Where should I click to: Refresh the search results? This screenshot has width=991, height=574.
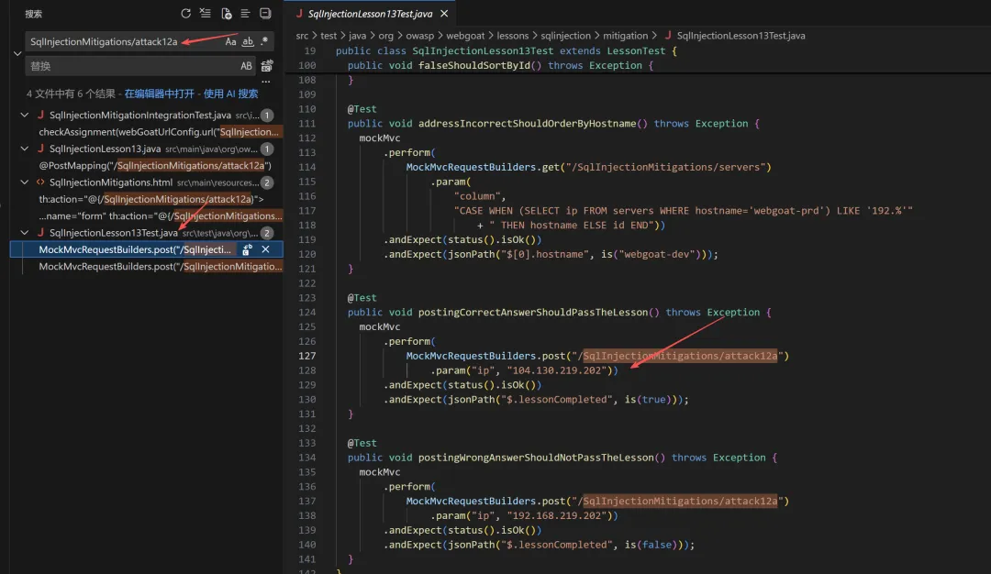pos(185,13)
